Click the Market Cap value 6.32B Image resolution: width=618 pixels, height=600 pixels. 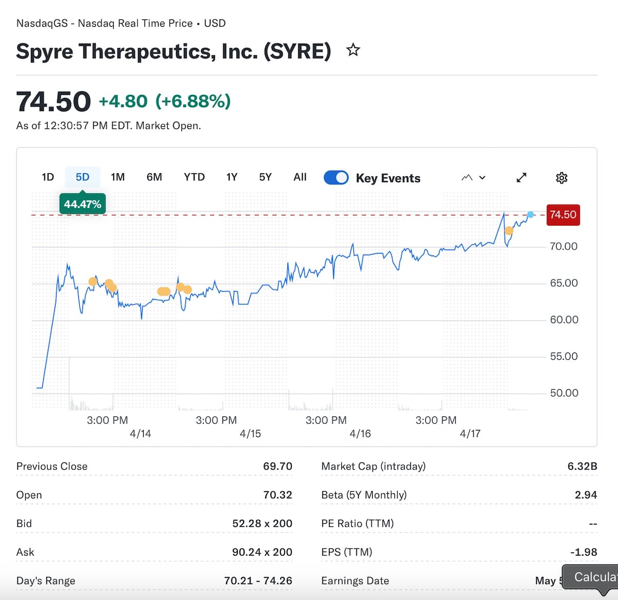(x=582, y=466)
